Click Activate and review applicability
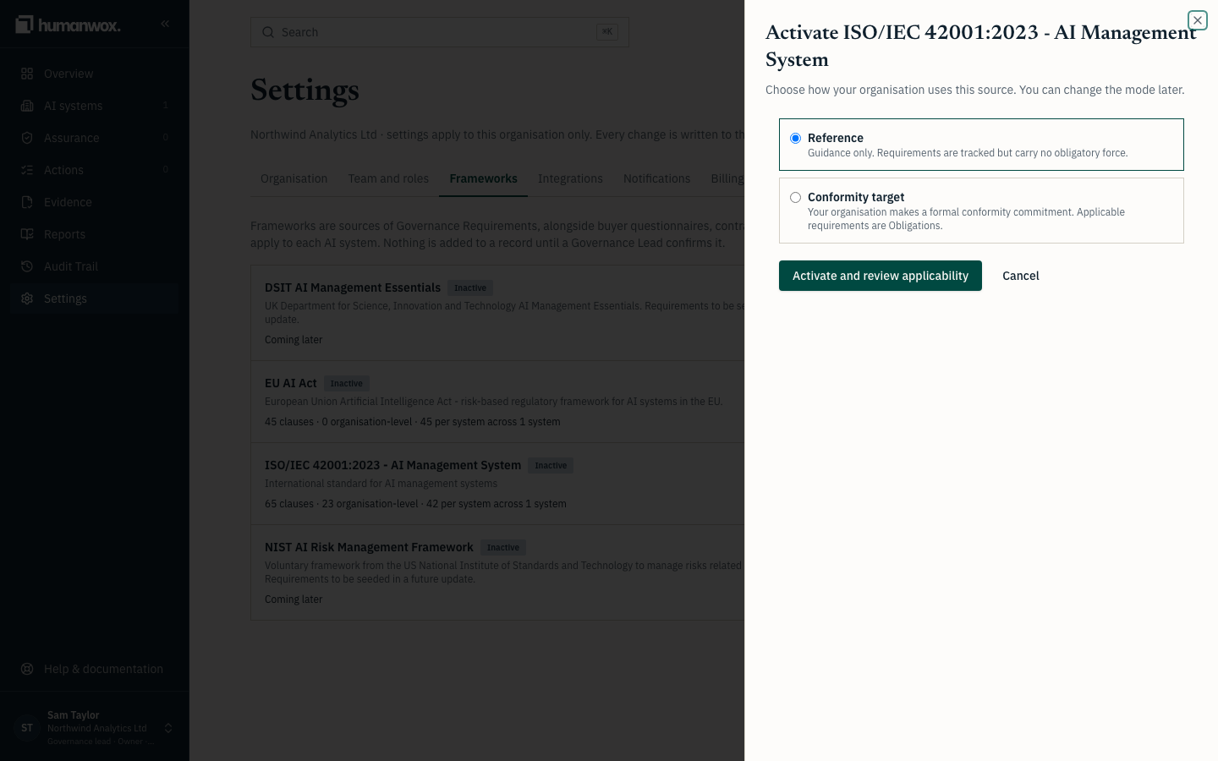This screenshot has width=1218, height=761. pyautogui.click(x=880, y=276)
